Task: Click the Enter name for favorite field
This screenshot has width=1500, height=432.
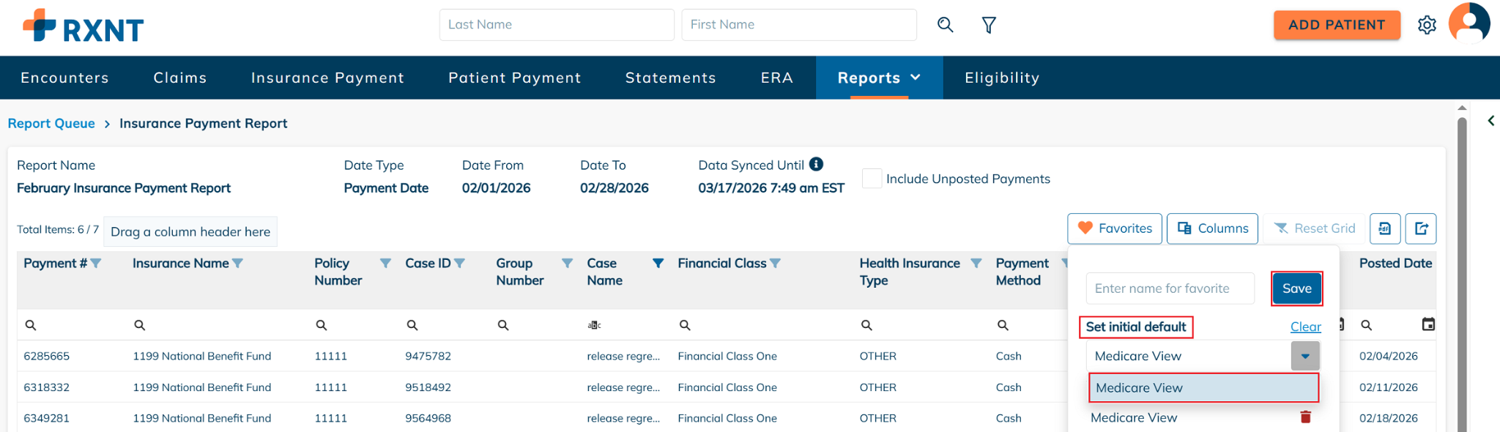Action: pos(1170,288)
